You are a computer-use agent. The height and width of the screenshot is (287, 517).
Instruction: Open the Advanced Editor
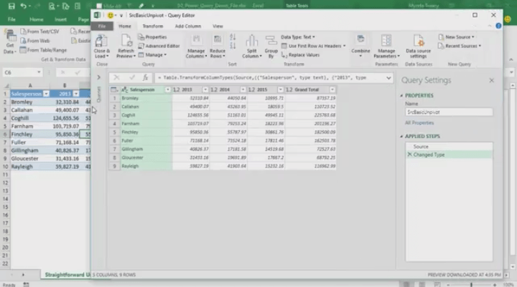click(x=162, y=46)
